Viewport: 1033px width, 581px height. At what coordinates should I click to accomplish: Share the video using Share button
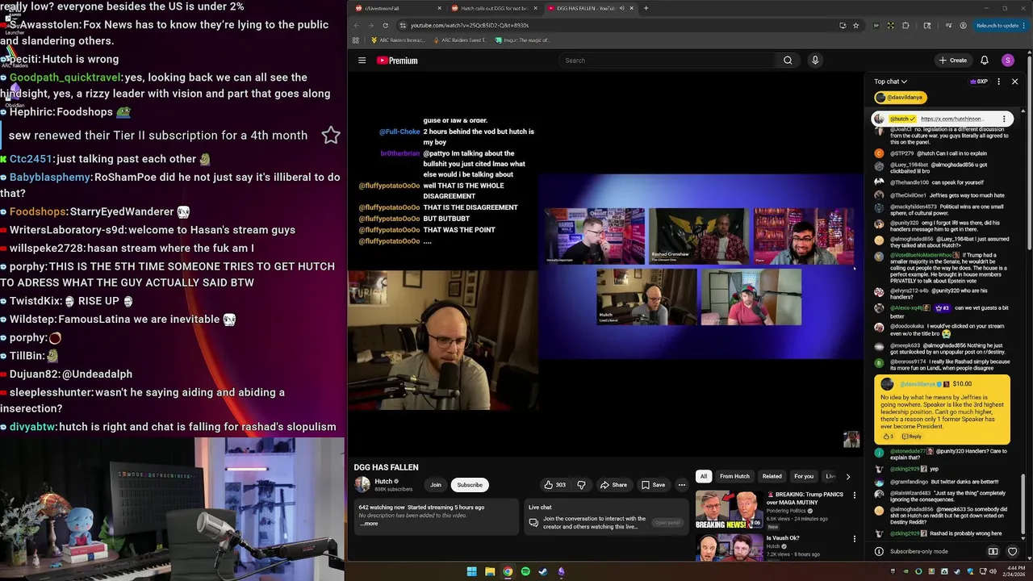[613, 485]
